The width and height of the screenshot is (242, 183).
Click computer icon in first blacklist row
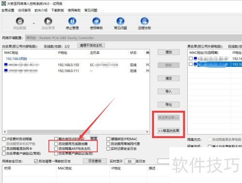coord(196,59)
